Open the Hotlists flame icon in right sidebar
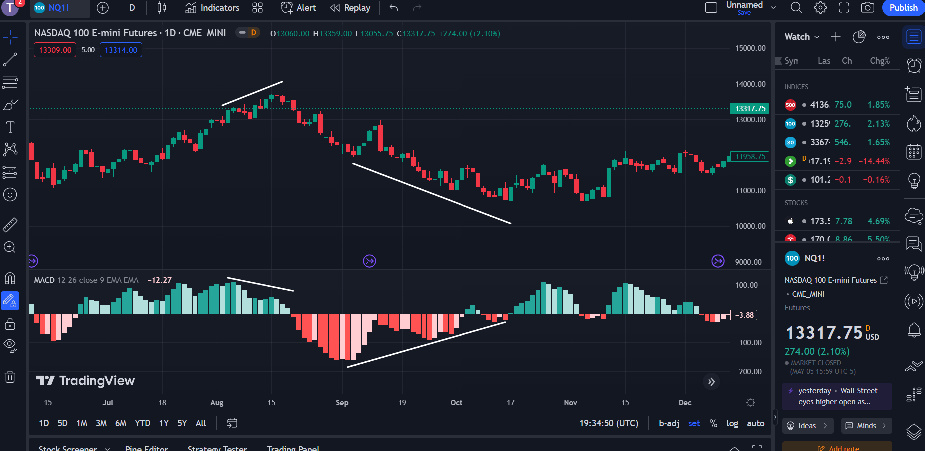This screenshot has height=451, width=925. coord(914,123)
